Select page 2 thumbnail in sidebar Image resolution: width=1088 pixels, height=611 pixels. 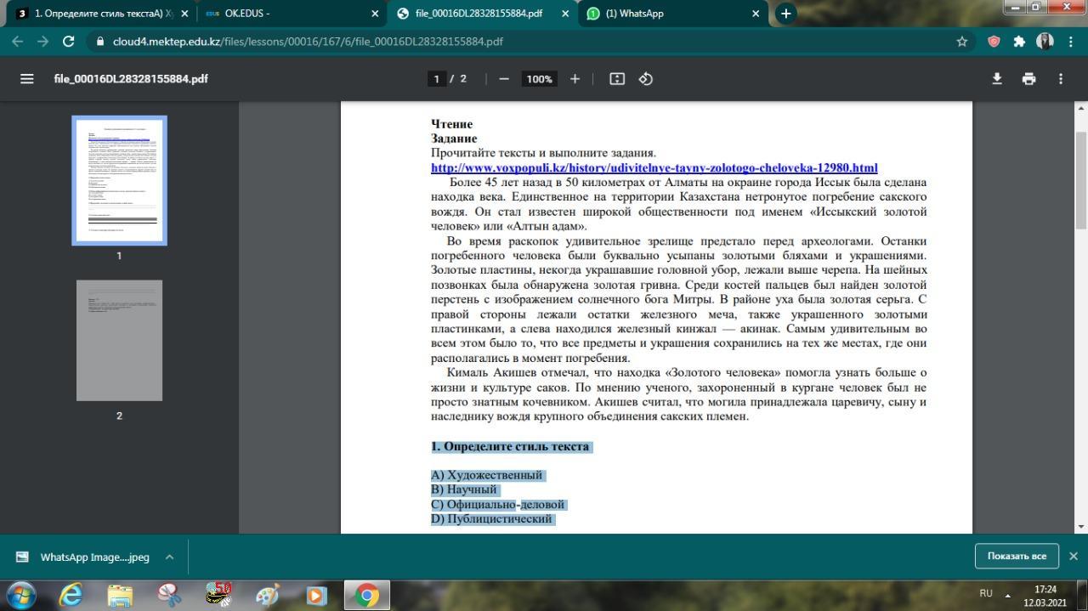(x=119, y=340)
